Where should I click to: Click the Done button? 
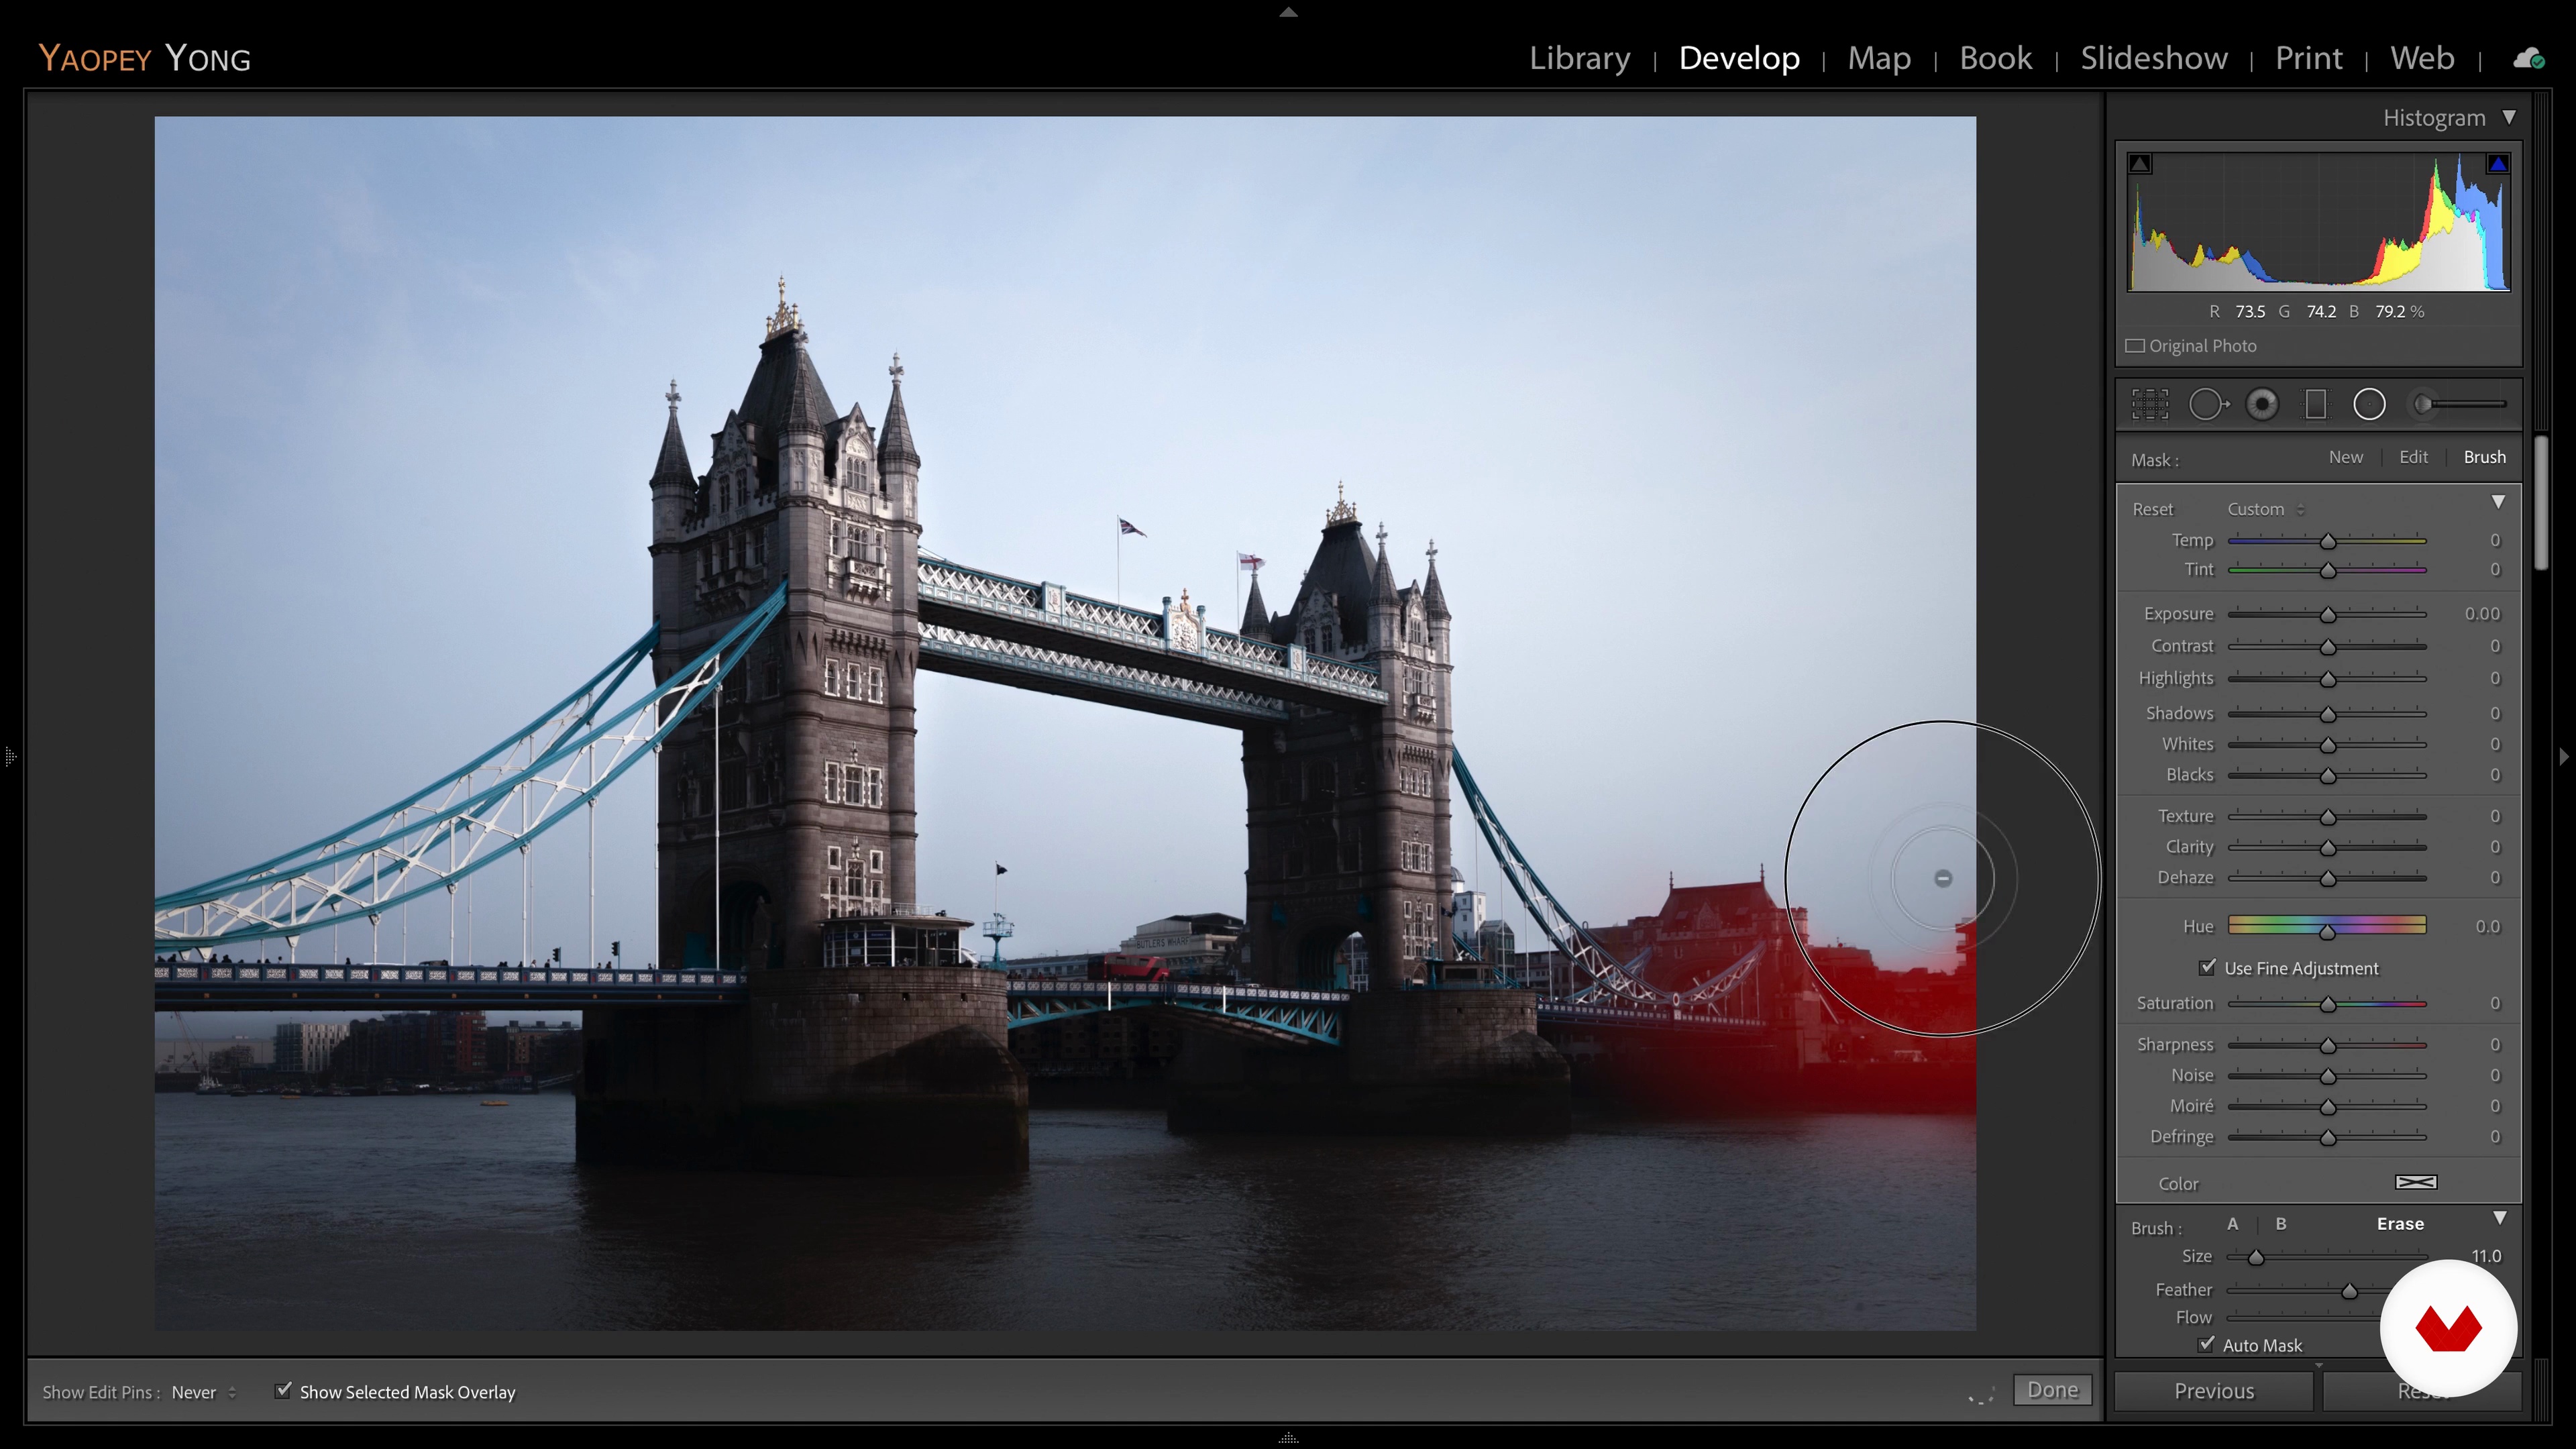tap(2052, 1390)
